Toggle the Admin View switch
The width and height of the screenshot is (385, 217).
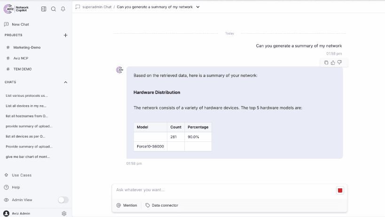coord(63,200)
